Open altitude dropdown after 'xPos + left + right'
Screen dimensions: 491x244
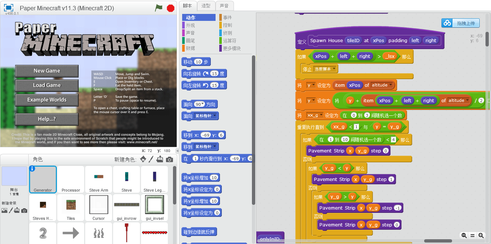click(459, 100)
